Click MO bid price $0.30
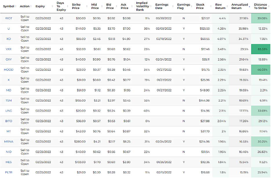Viewport: 271px width, 178px height. (x=111, y=90)
